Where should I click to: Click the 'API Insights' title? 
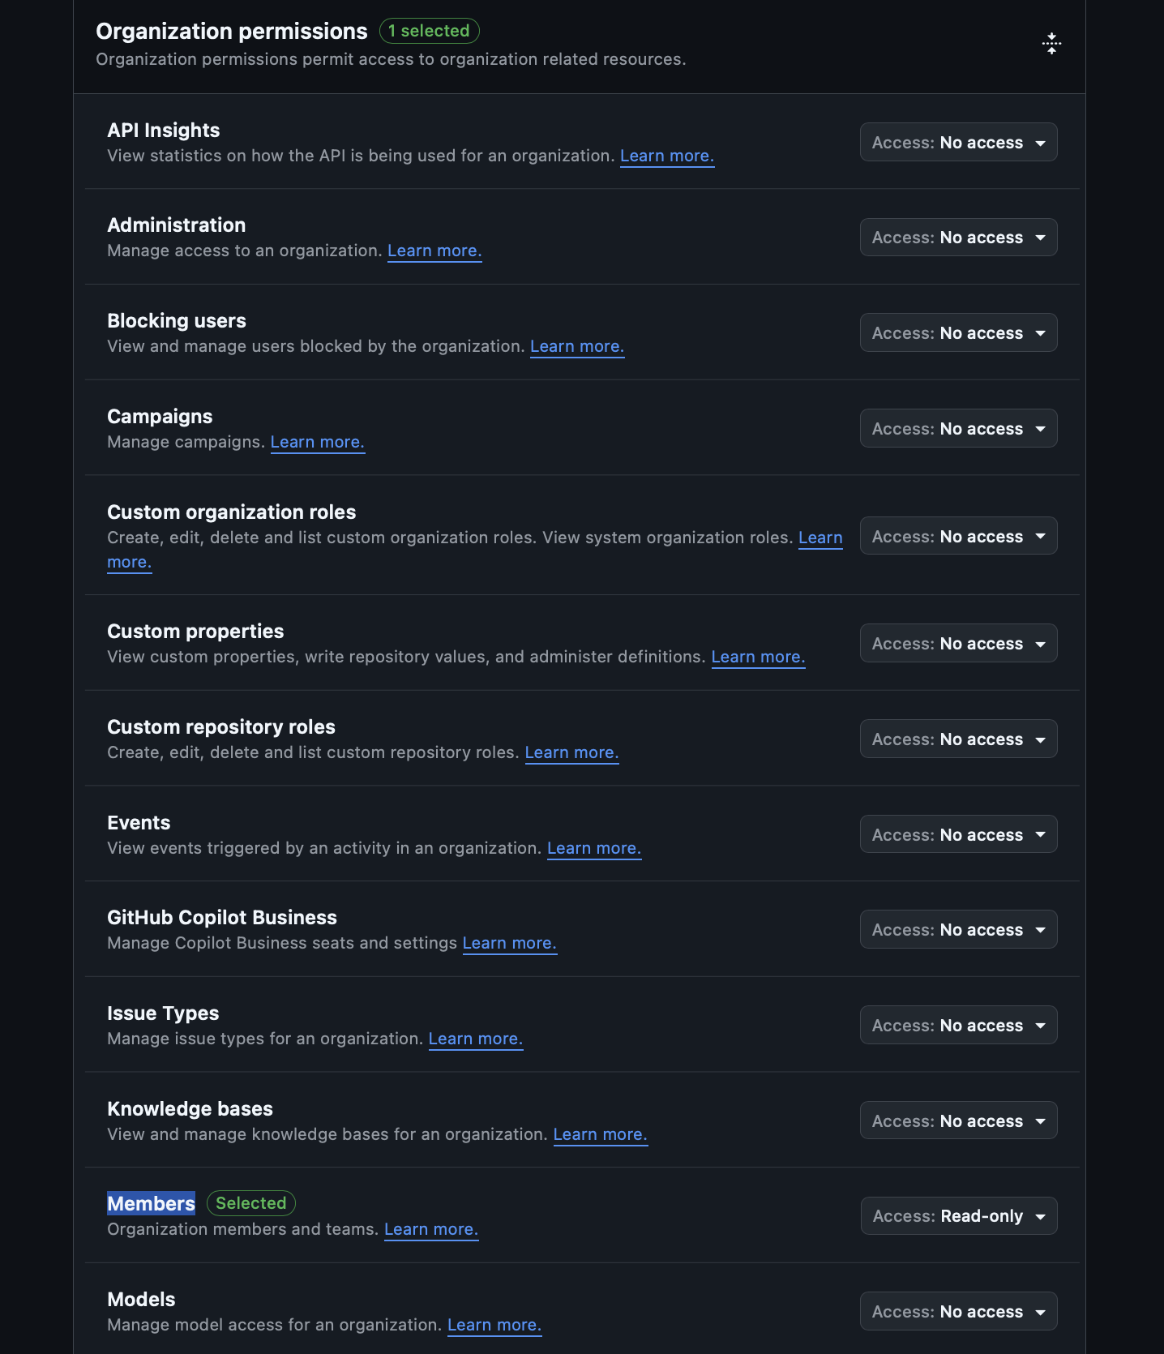pos(164,131)
